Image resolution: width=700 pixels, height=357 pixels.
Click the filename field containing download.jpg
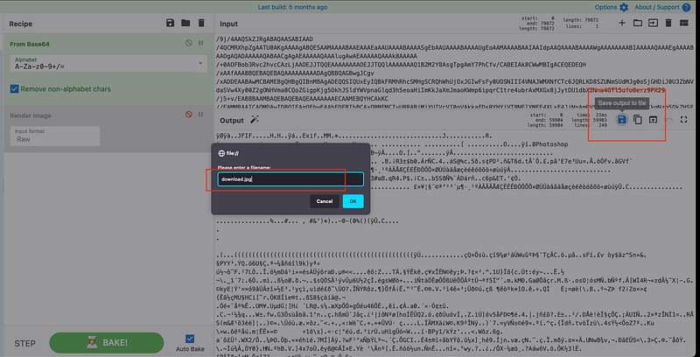(x=290, y=179)
